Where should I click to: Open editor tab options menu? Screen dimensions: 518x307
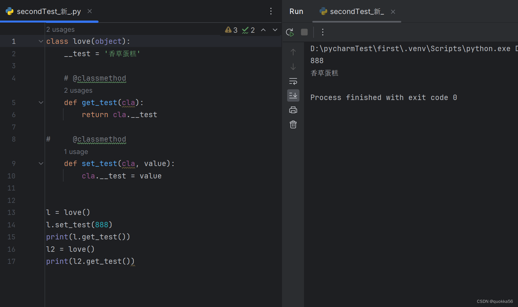271,11
